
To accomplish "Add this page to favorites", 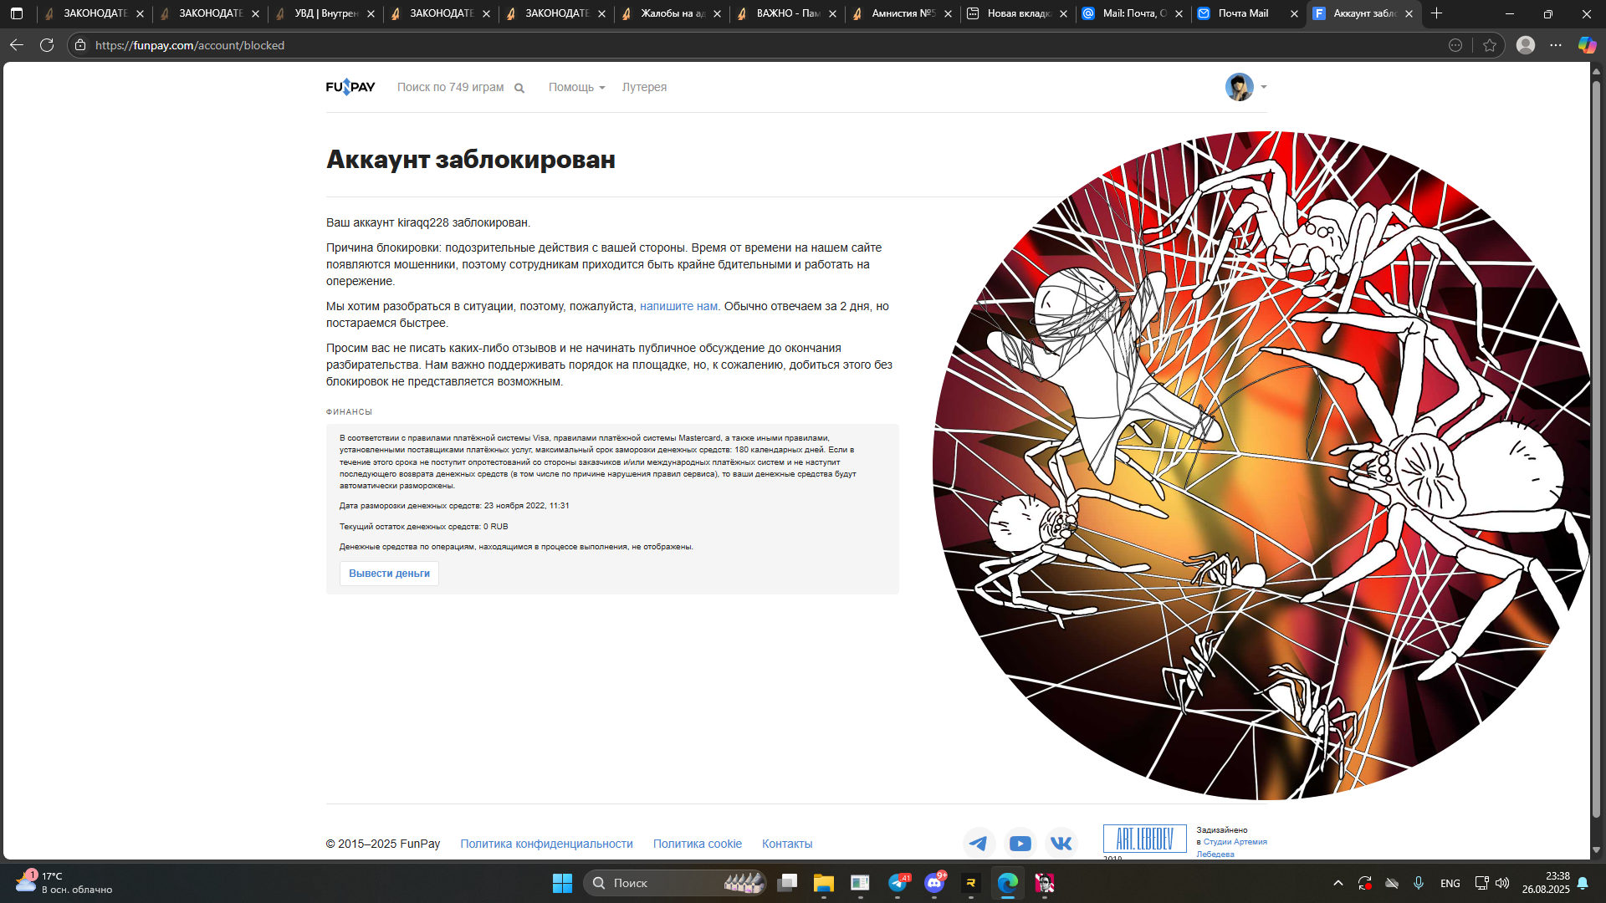I will click(x=1490, y=45).
